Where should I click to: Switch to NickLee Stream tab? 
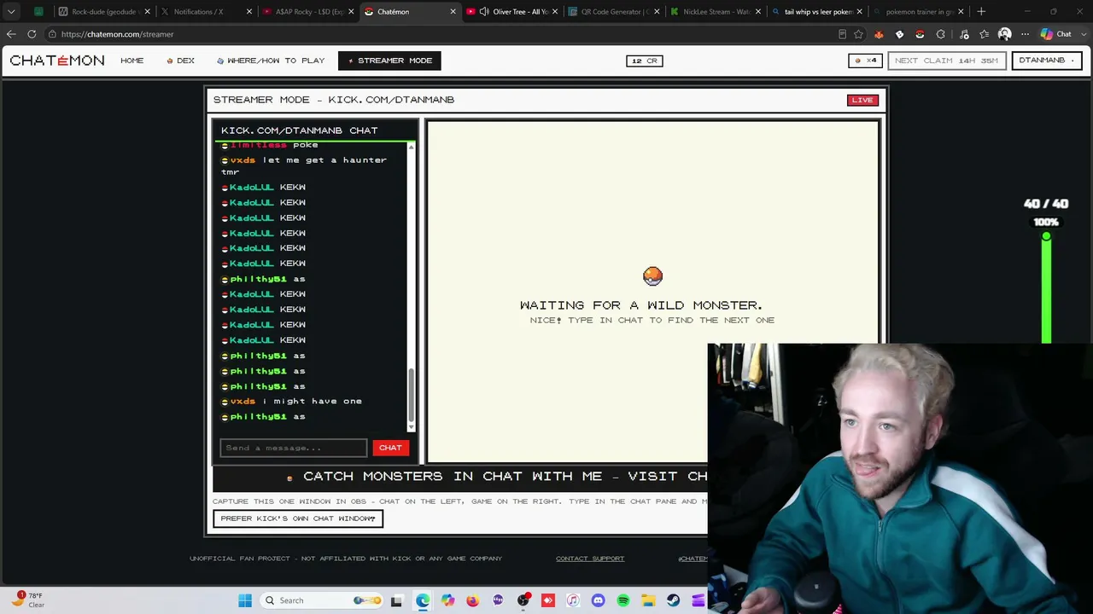pyautogui.click(x=715, y=12)
